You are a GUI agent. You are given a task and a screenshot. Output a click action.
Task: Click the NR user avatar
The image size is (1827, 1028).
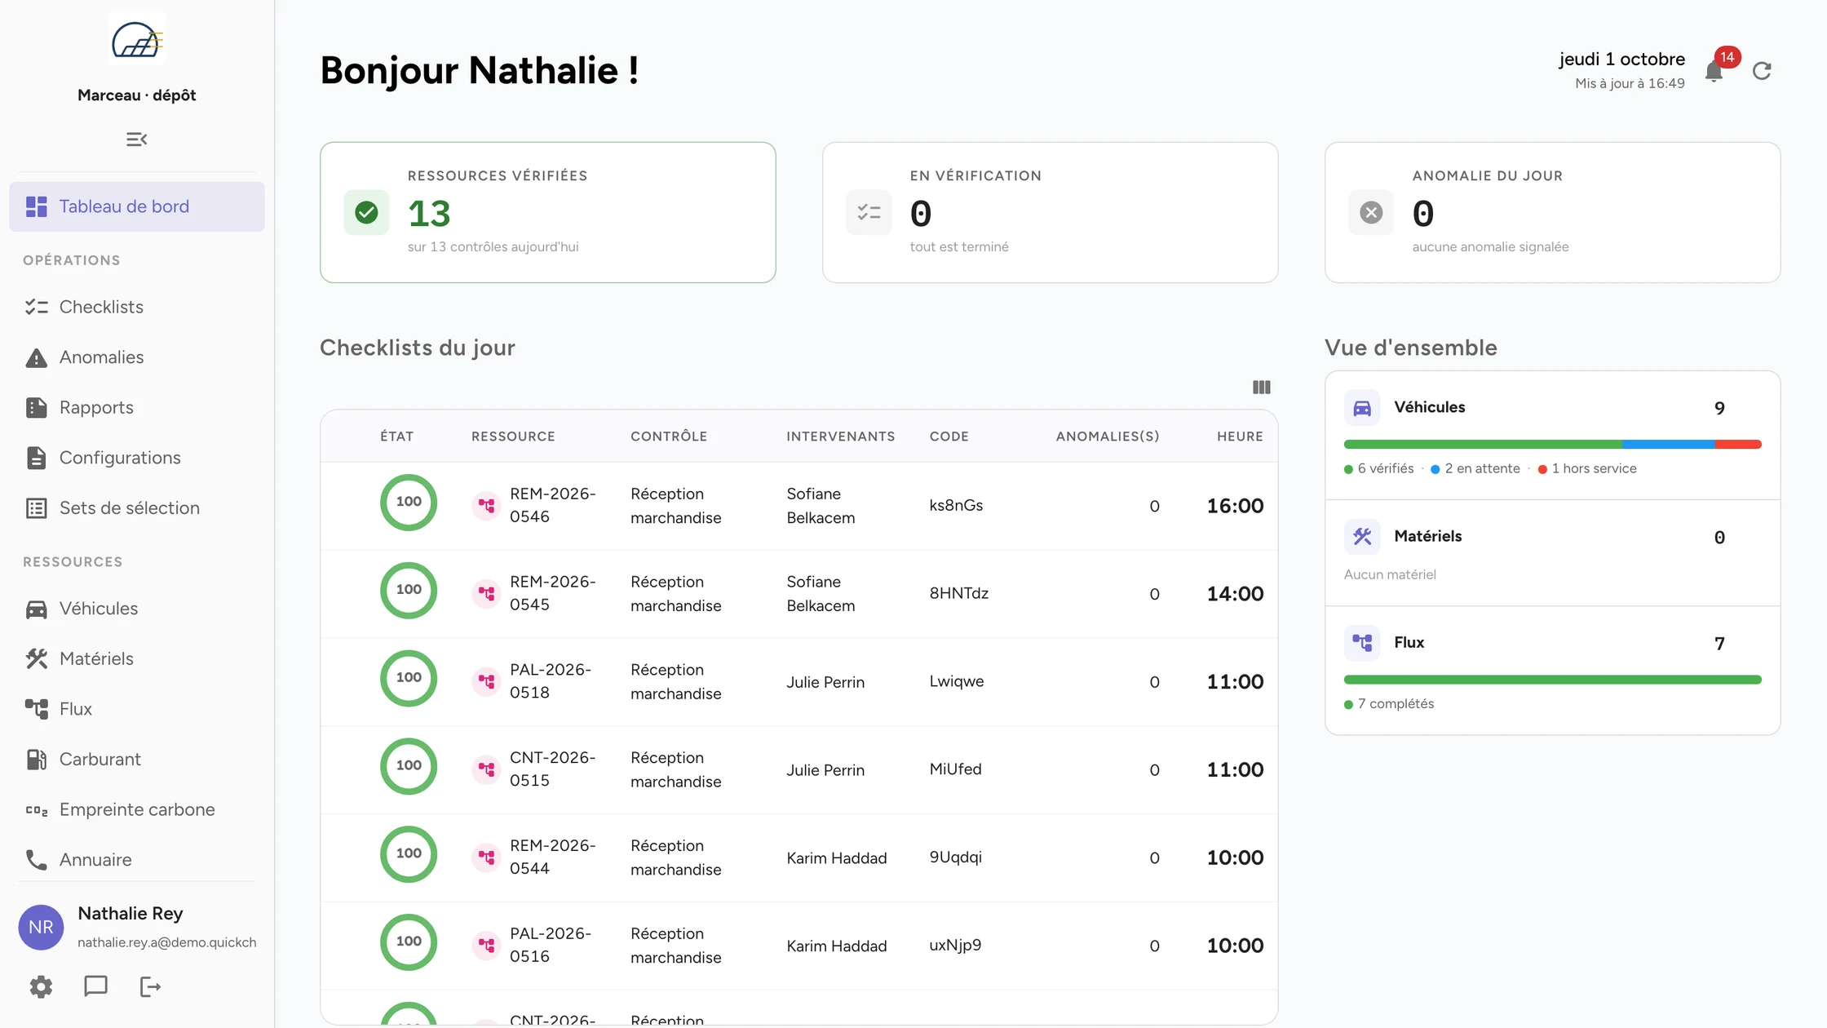(x=41, y=927)
